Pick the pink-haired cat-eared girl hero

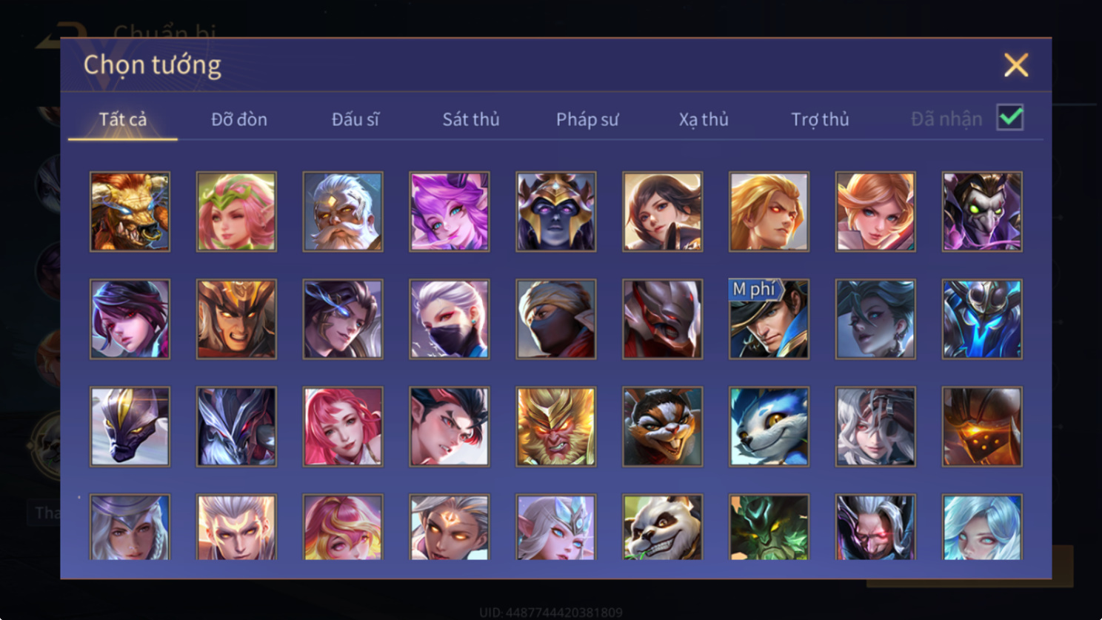pos(450,212)
